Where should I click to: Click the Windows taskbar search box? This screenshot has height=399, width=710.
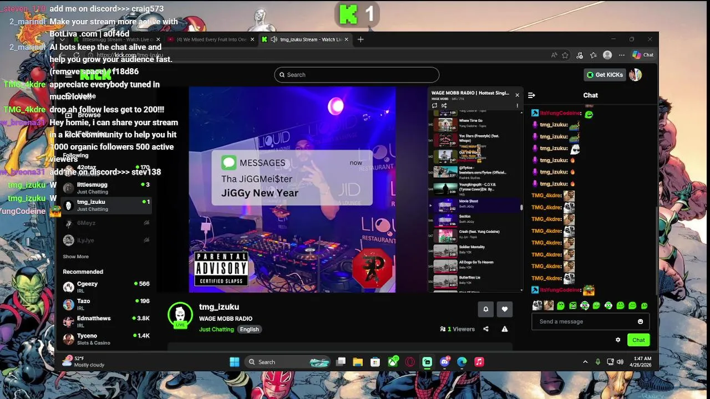(x=287, y=362)
